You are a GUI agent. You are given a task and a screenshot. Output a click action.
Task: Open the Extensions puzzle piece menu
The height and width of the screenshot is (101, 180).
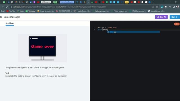click(166, 7)
